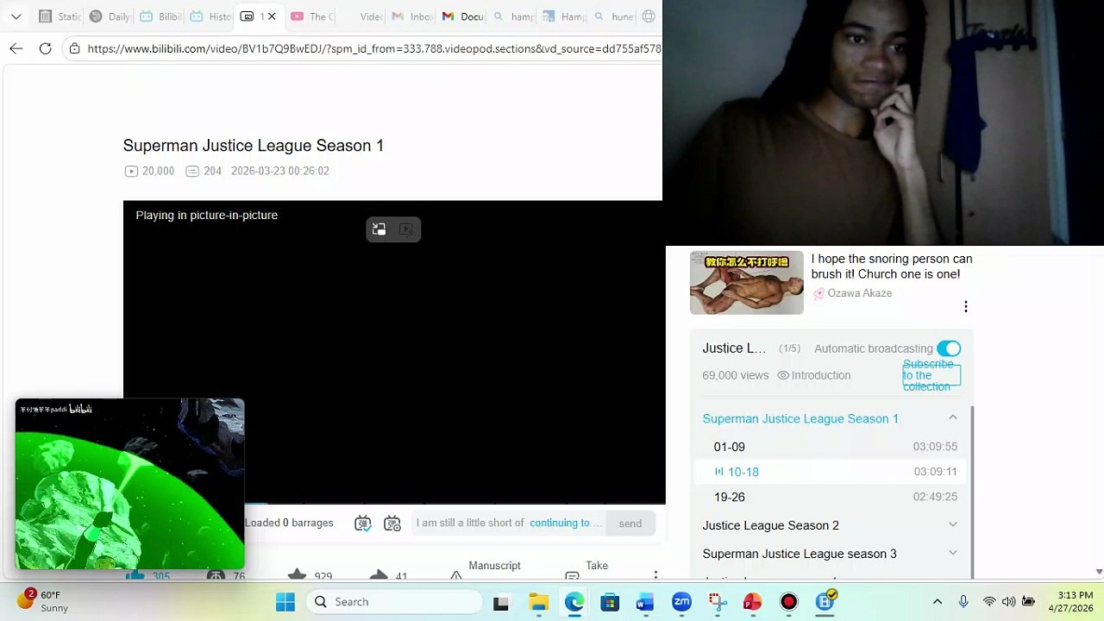Click the video title 'Superman Justice League Season 1'
Viewport: 1104px width, 621px height.
click(254, 146)
